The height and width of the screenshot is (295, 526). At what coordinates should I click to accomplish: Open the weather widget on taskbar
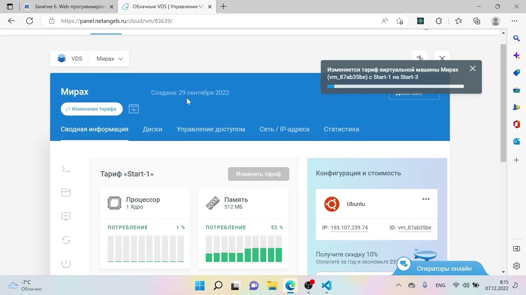25,286
